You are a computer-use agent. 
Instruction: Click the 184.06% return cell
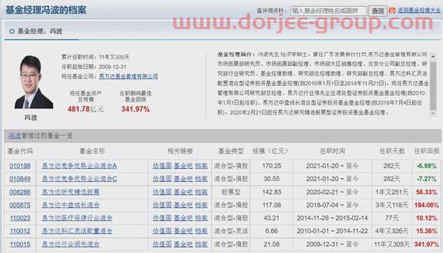426,205
